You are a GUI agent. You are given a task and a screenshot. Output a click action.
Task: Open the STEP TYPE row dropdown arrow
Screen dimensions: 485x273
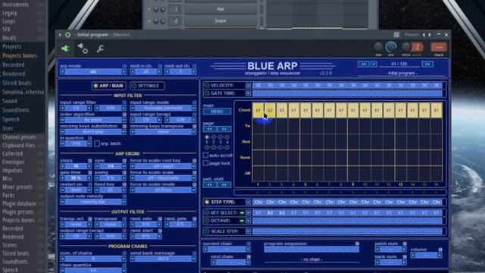click(x=248, y=202)
